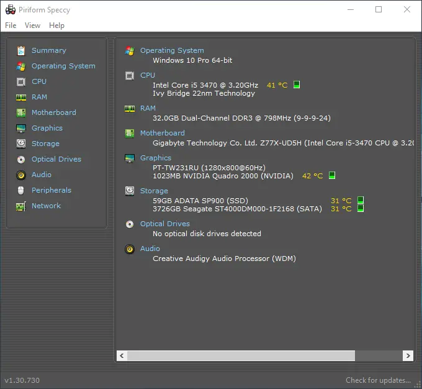This screenshot has width=422, height=389.
Task: Click the Network card icon in sidebar
Action: (x=21, y=206)
